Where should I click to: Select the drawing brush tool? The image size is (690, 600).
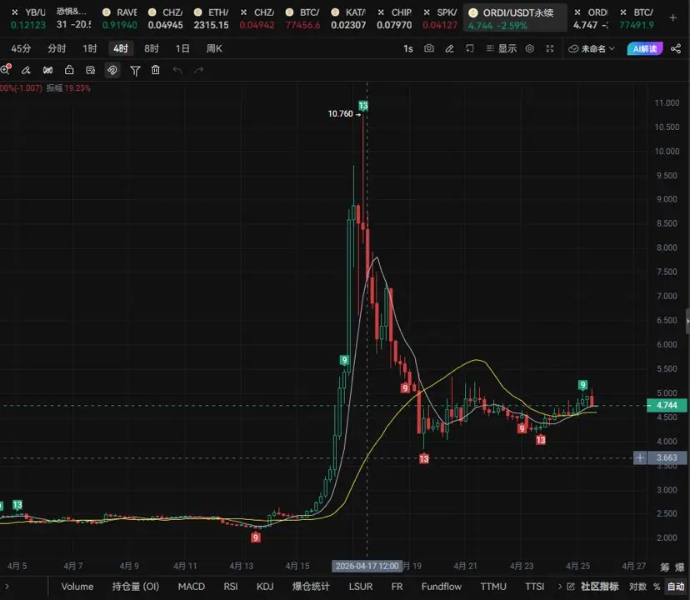26,70
